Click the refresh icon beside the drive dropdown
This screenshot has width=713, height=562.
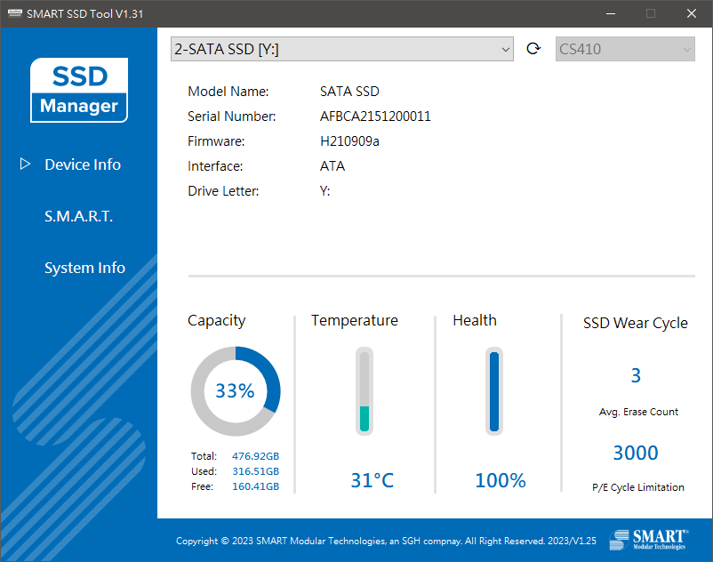coord(533,49)
